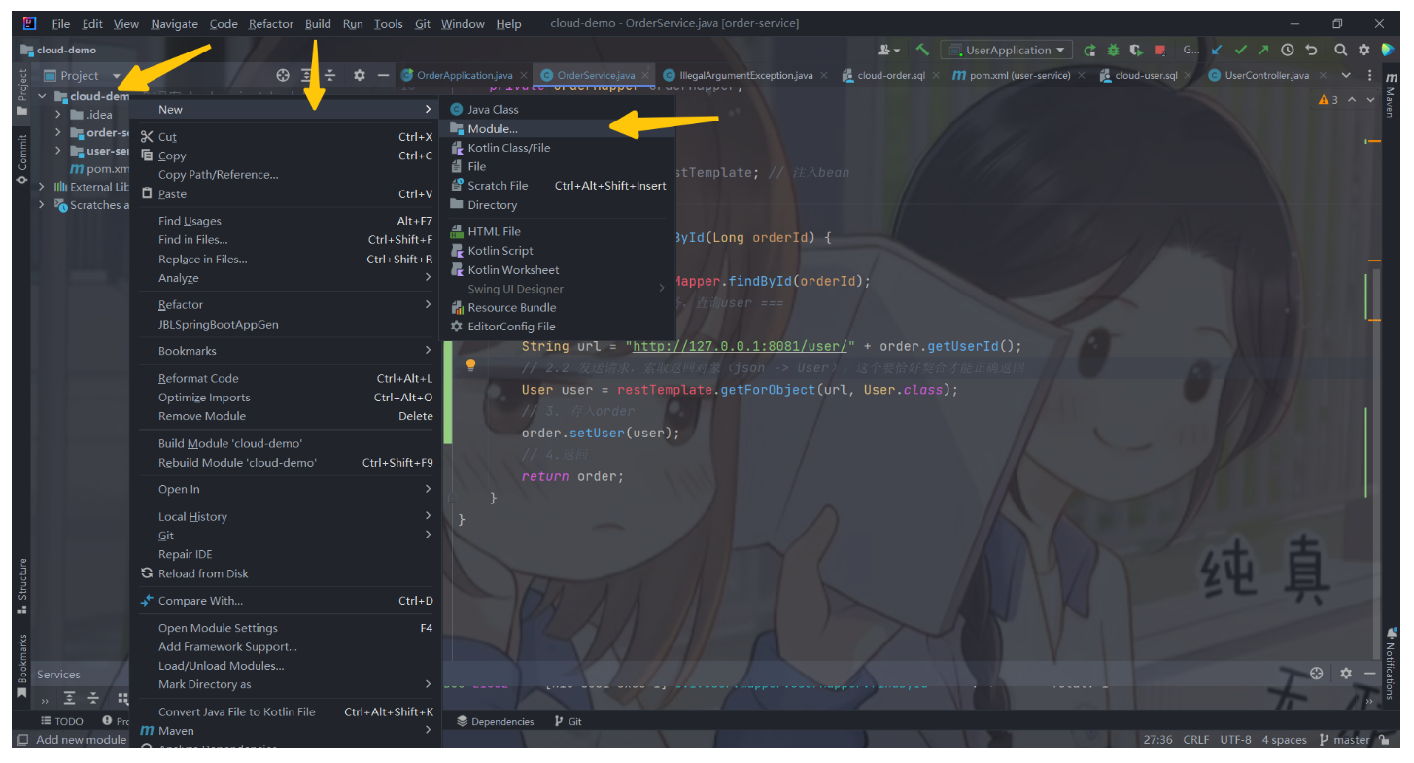This screenshot has width=1414, height=763.
Task: Open the Commit tool window
Action: (21, 157)
